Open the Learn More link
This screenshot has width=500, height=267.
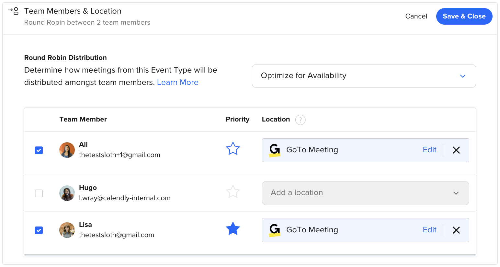coord(177,82)
